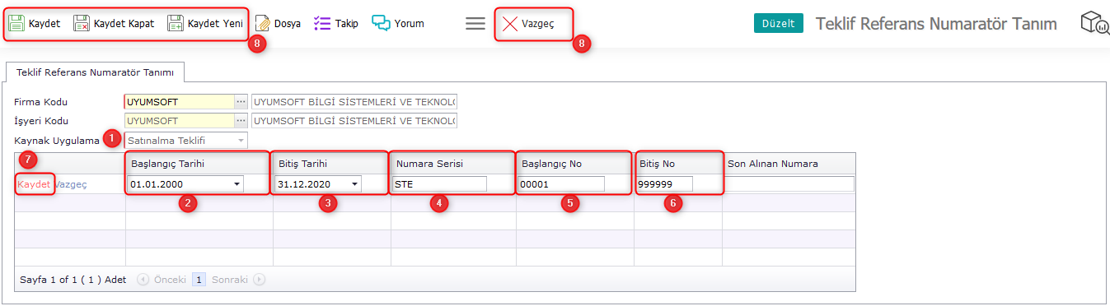Viewport: 1110px width, 306px height.
Task: Click Kaydet Kapat save-and-close icon
Action: [x=82, y=23]
